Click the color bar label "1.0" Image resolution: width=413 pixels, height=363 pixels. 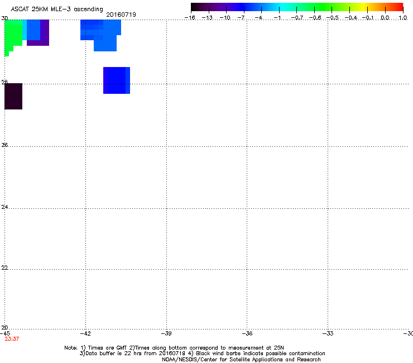[403, 18]
